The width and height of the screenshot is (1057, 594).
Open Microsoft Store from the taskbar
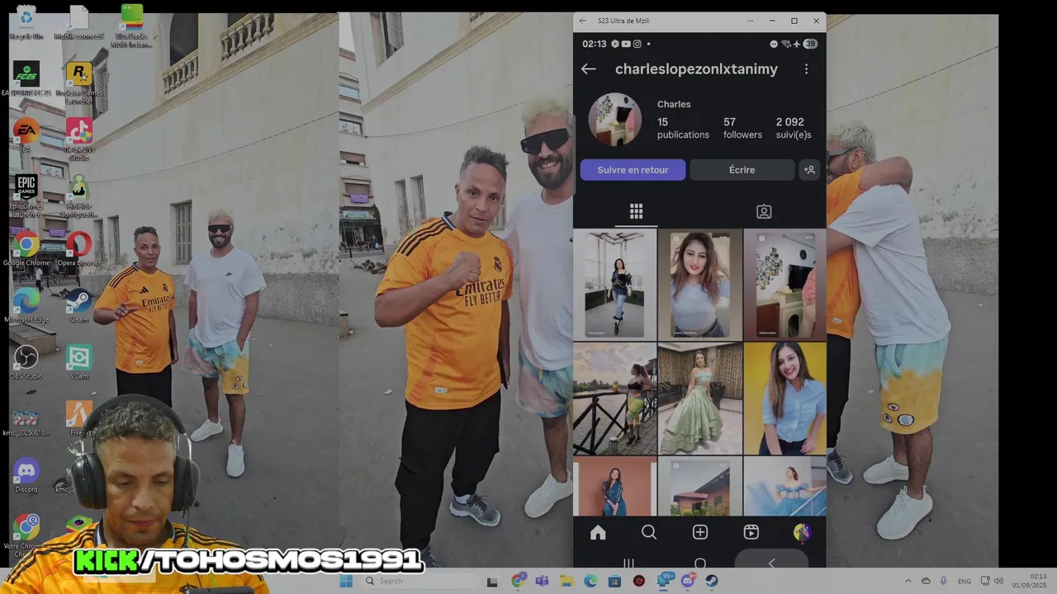[x=614, y=581]
